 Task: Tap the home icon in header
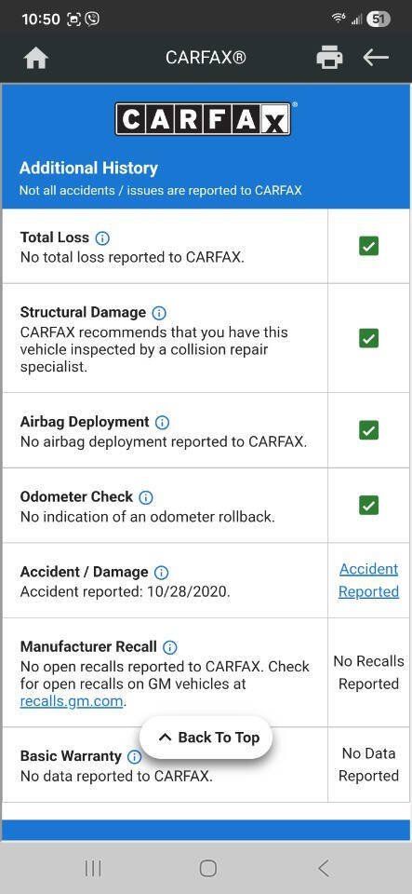tap(35, 58)
